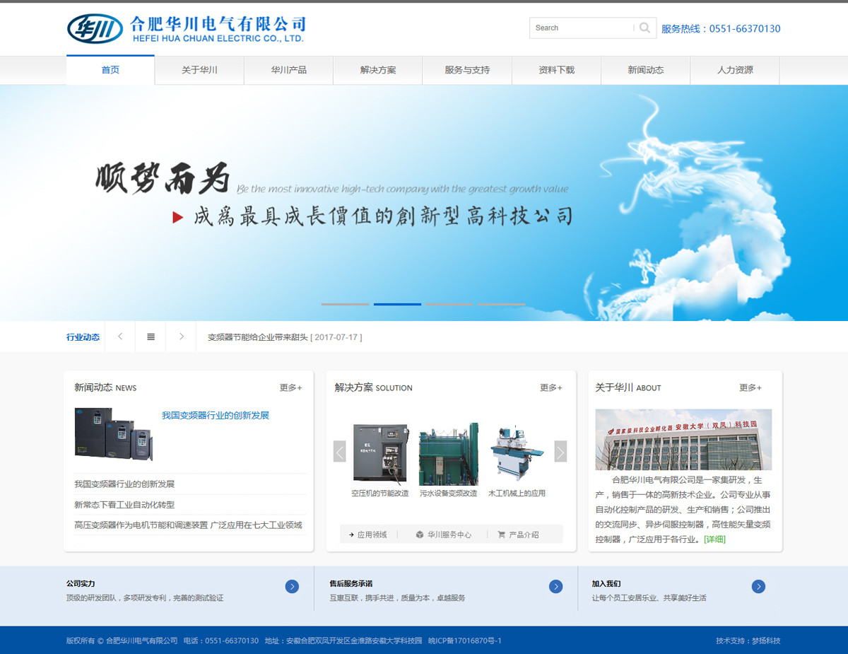This screenshot has width=848, height=654.
Task: Click the left arrow of the solution carousel
Action: click(x=339, y=451)
